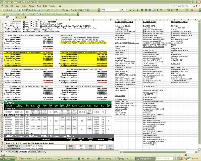
Task: Expand Standard toolbar options chevron
Action: 99,10
